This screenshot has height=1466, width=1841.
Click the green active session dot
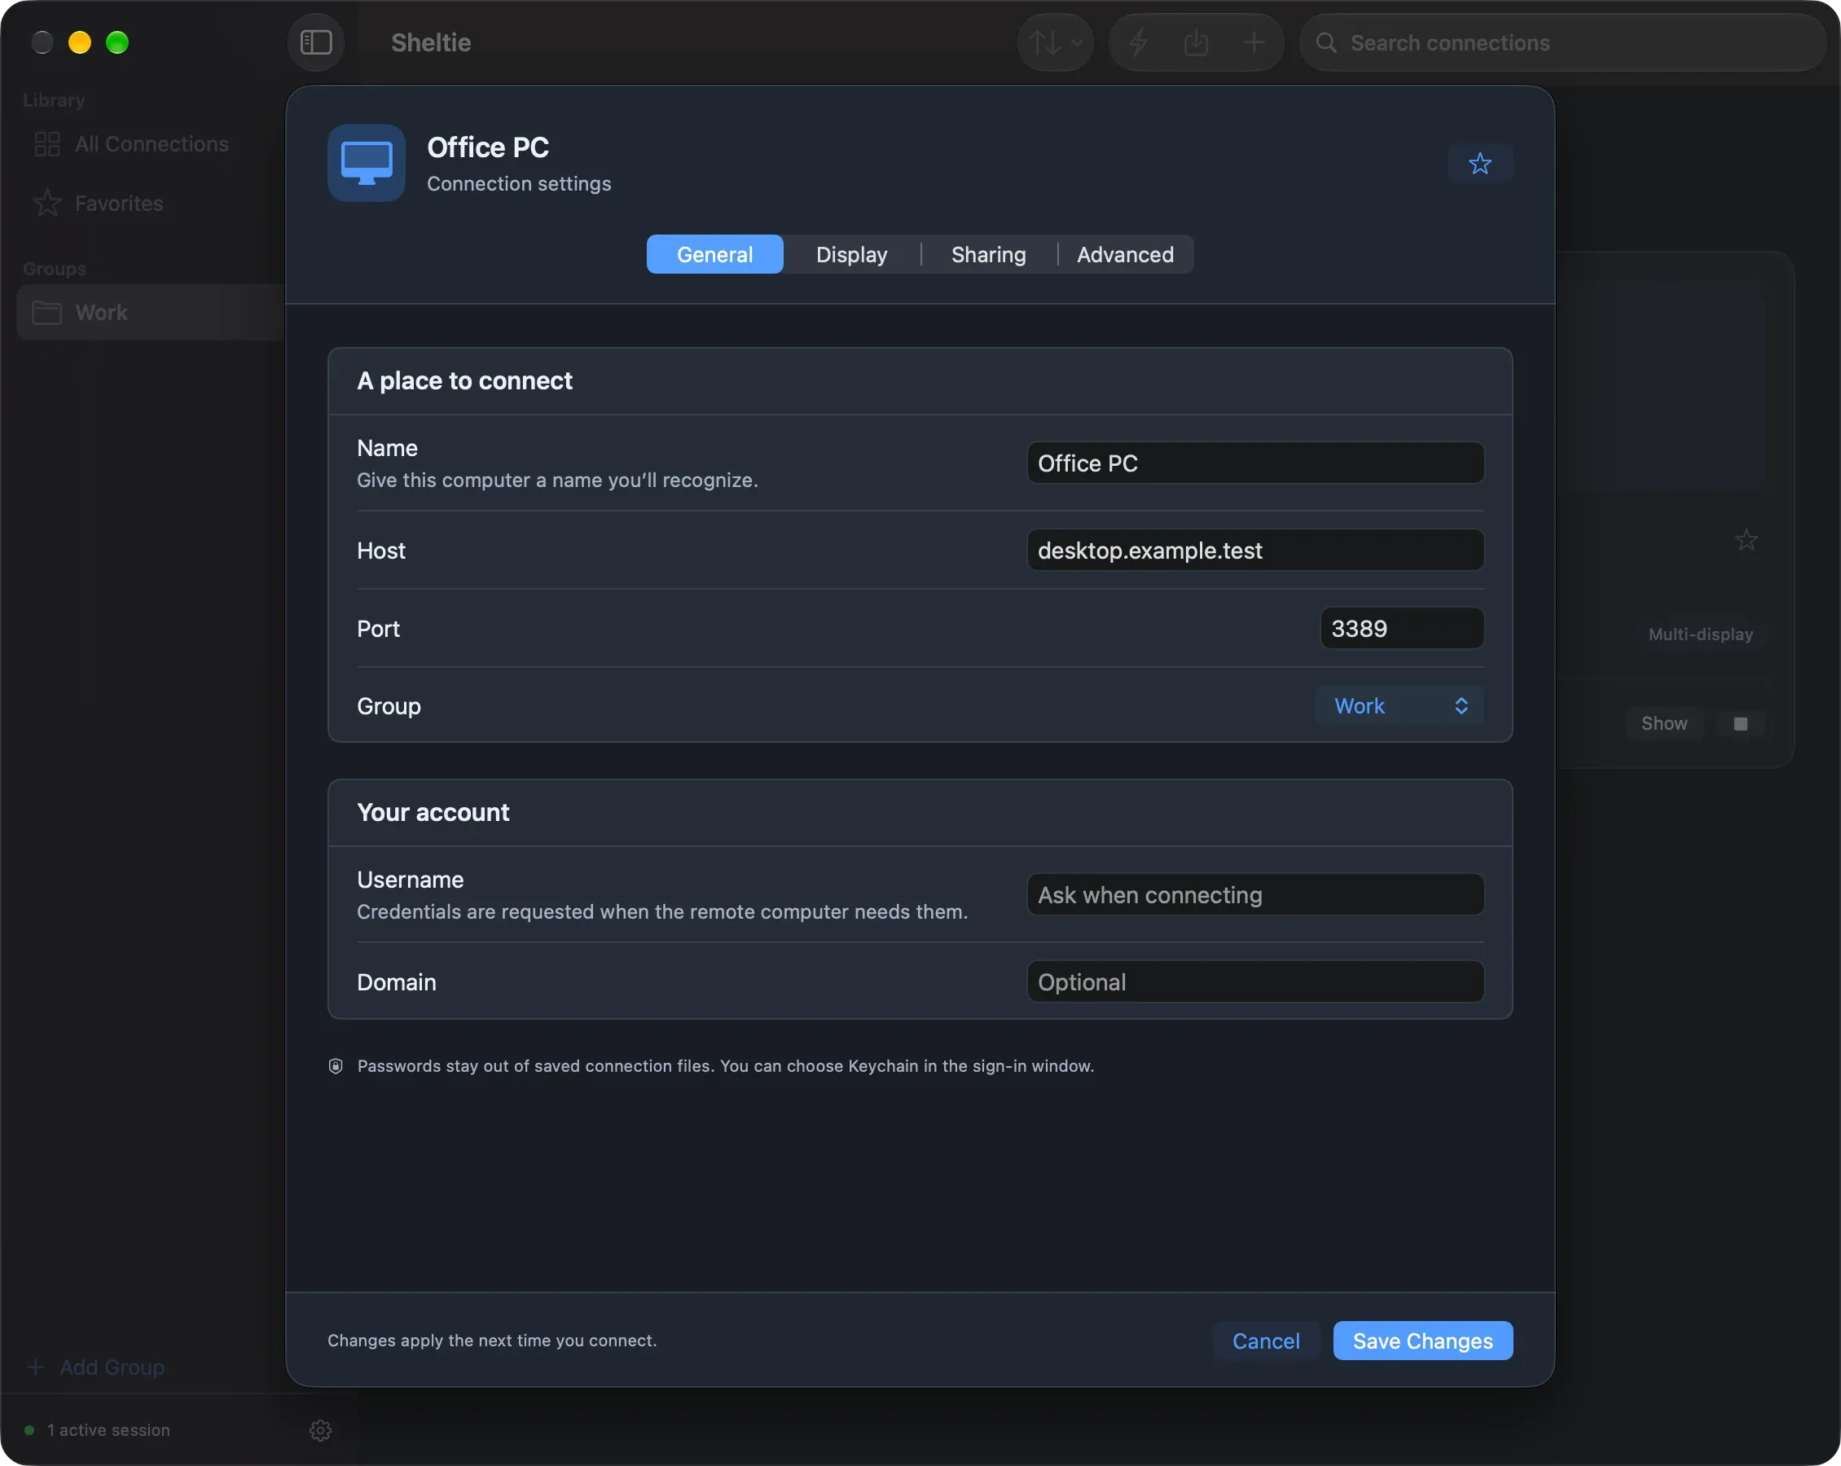point(29,1430)
